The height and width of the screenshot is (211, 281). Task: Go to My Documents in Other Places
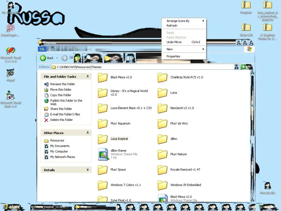click(60, 146)
